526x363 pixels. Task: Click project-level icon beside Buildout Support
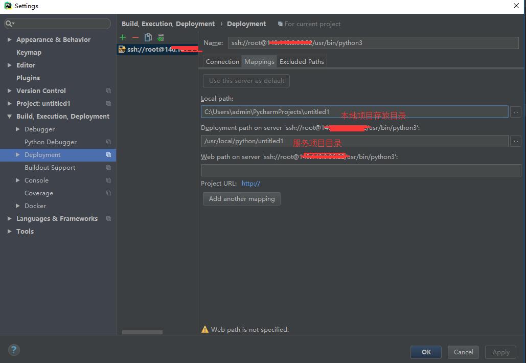click(x=108, y=167)
